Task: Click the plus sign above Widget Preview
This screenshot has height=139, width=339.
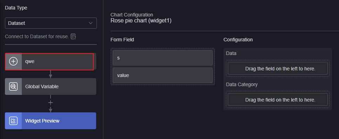Action: 51,103
